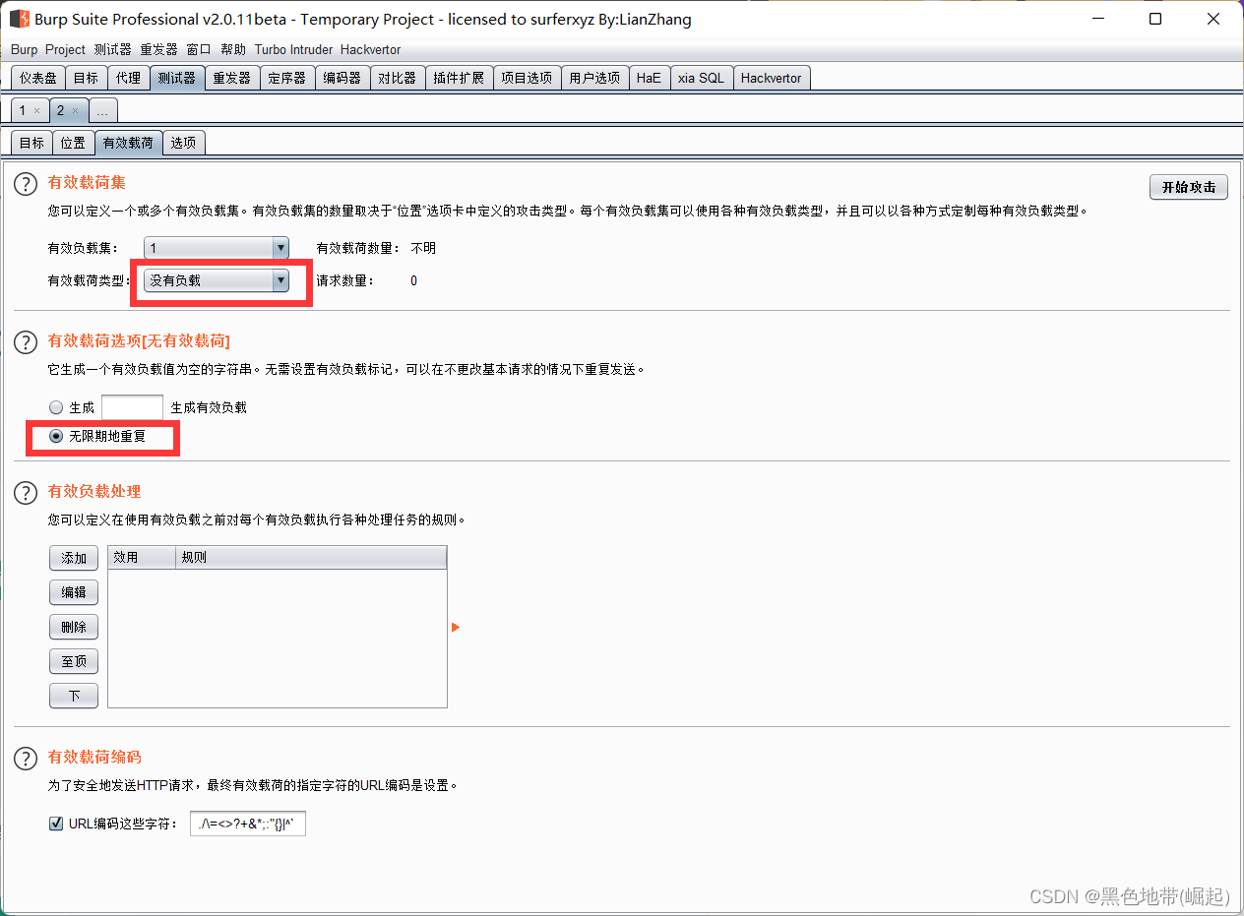Close Intruder tab 1
This screenshot has width=1244, height=916.
(36, 111)
